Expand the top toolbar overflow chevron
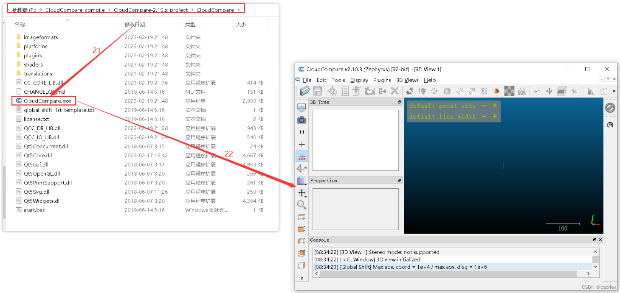This screenshot has height=293, width=620. (614, 91)
